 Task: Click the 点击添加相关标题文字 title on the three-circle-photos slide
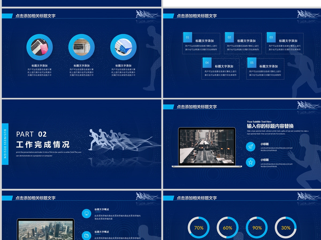[x=36, y=16]
